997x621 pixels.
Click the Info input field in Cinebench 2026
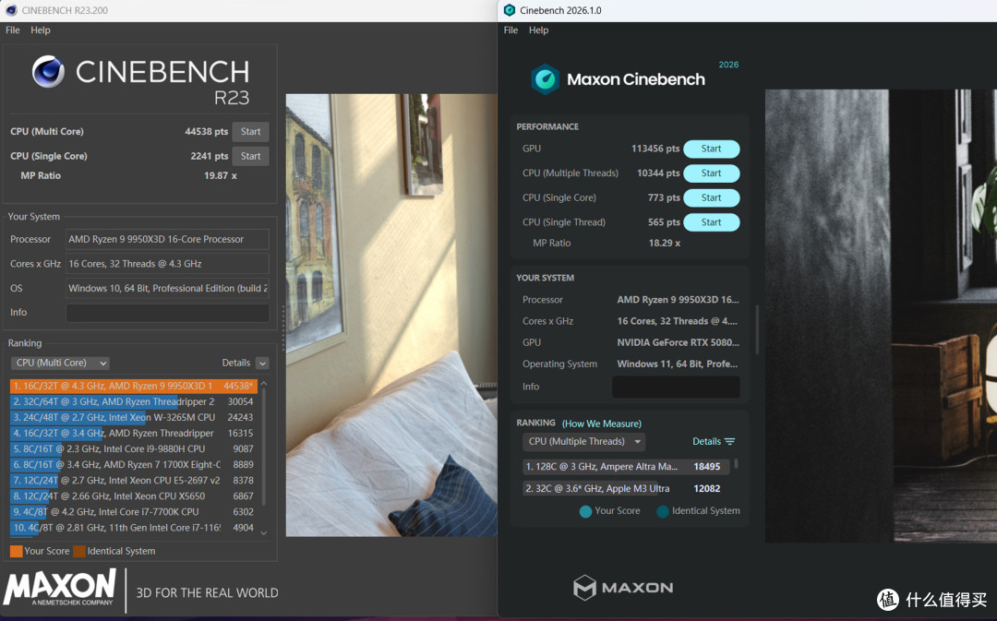676,387
